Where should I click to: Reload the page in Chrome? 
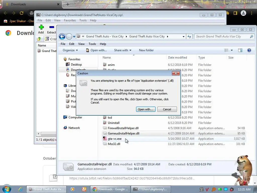click(x=22, y=13)
